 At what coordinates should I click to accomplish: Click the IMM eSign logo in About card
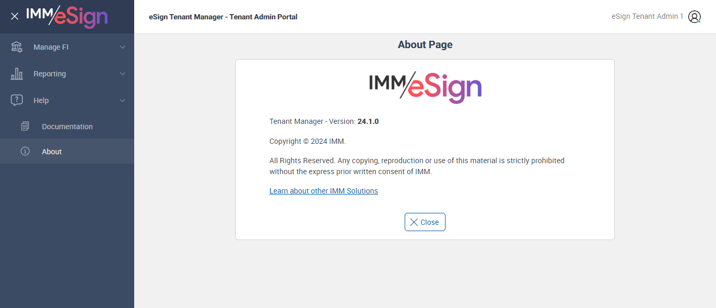425,87
